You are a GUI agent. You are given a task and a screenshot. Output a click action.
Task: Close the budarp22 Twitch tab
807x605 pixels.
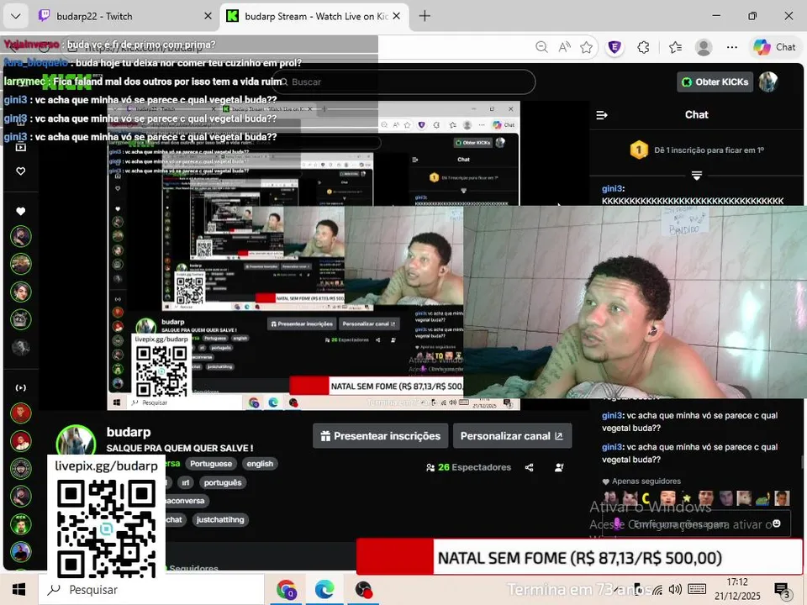pyautogui.click(x=208, y=16)
